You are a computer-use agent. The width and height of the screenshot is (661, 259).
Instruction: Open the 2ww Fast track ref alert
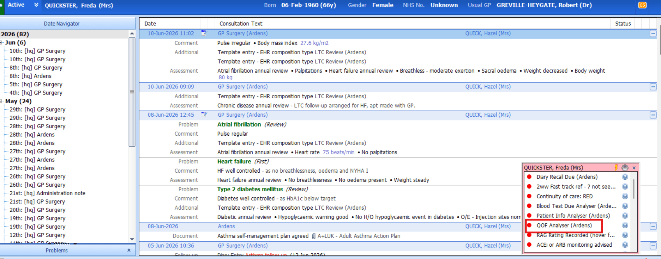tap(576, 187)
